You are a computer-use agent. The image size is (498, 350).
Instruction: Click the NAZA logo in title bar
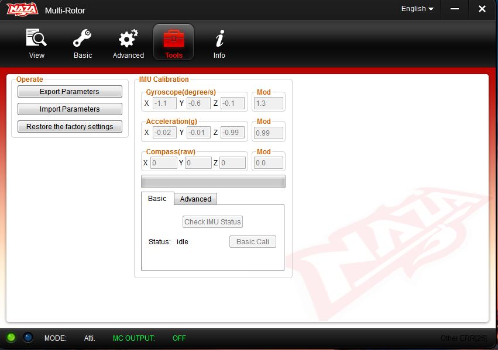[22, 9]
